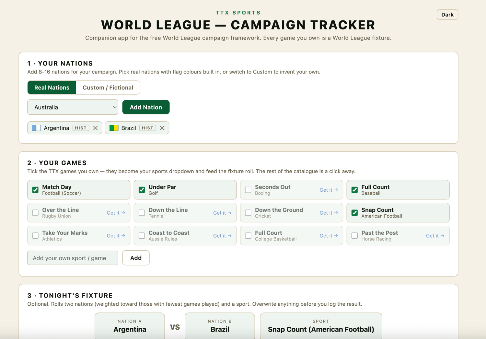486x339 pixels.
Task: Click the TTX SPORTS header text
Action: (238, 13)
